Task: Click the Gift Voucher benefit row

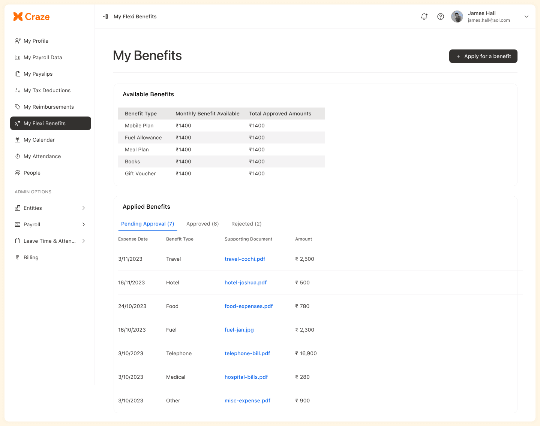Action: [x=221, y=173]
